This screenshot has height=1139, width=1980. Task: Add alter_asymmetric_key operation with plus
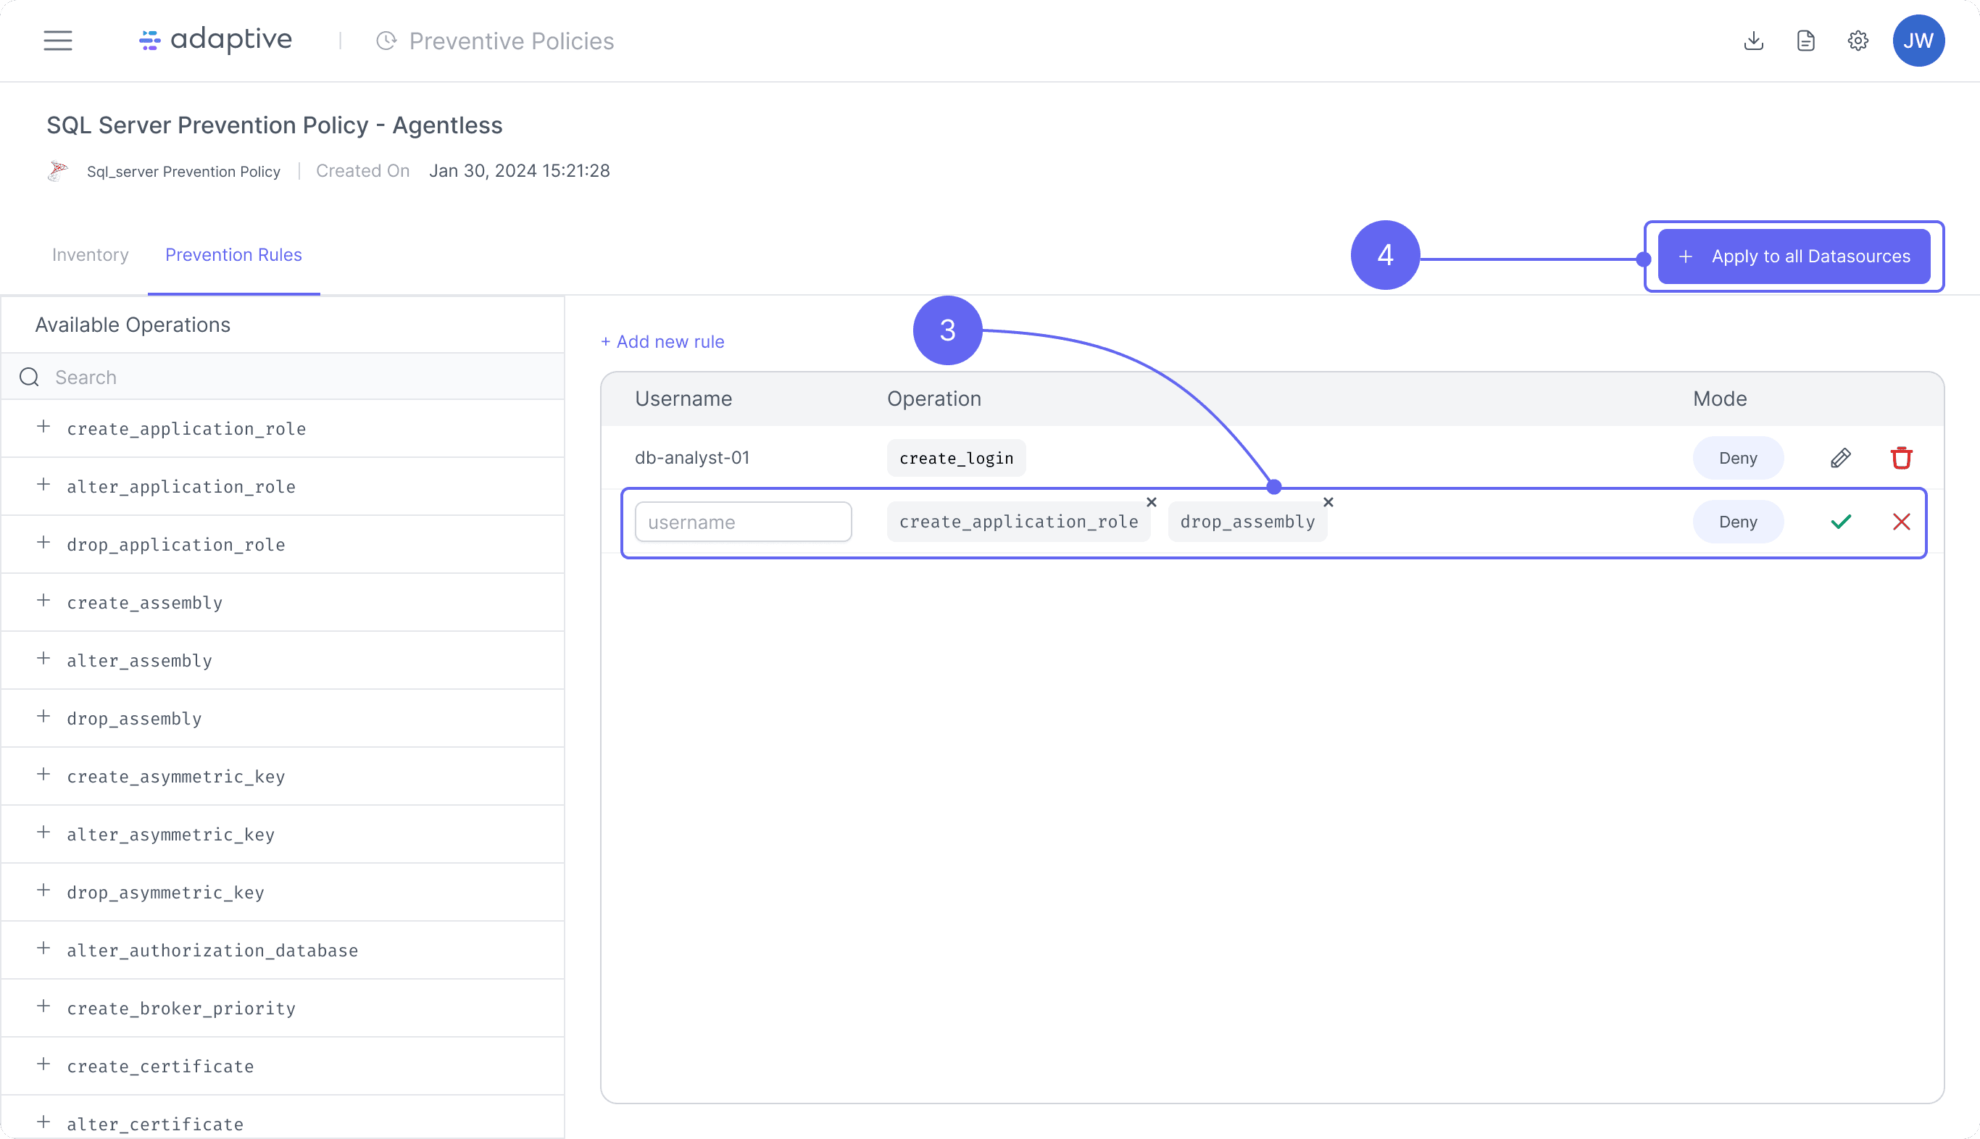coord(43,833)
